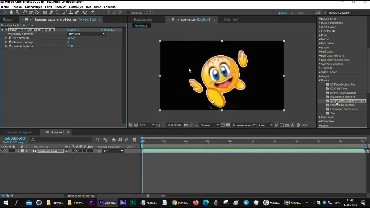Select the Eraser tool
The width and height of the screenshot is (370, 208).
[x=77, y=12]
